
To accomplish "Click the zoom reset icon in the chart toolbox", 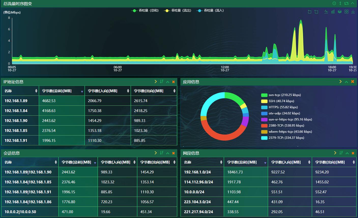I will pyautogui.click(x=310, y=12).
